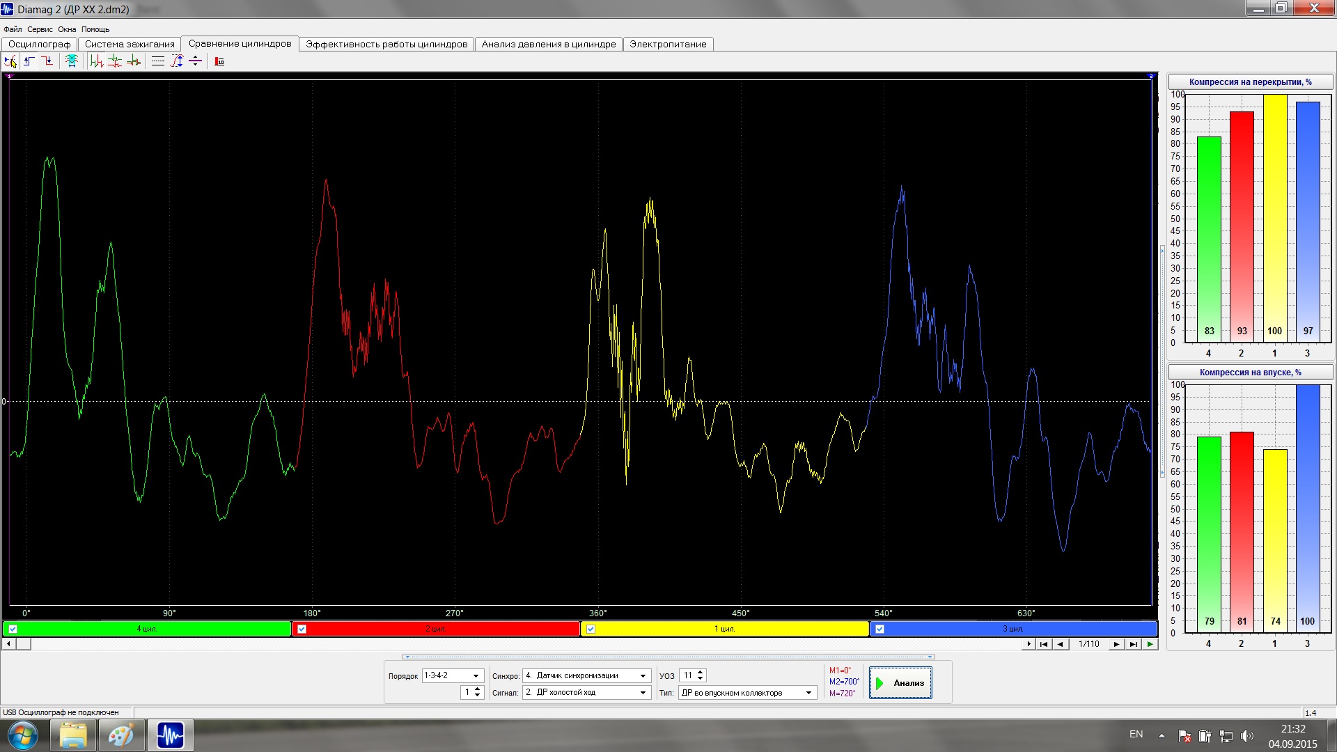Click the dashed horizontal lines icon
The height and width of the screenshot is (752, 1337).
[158, 61]
